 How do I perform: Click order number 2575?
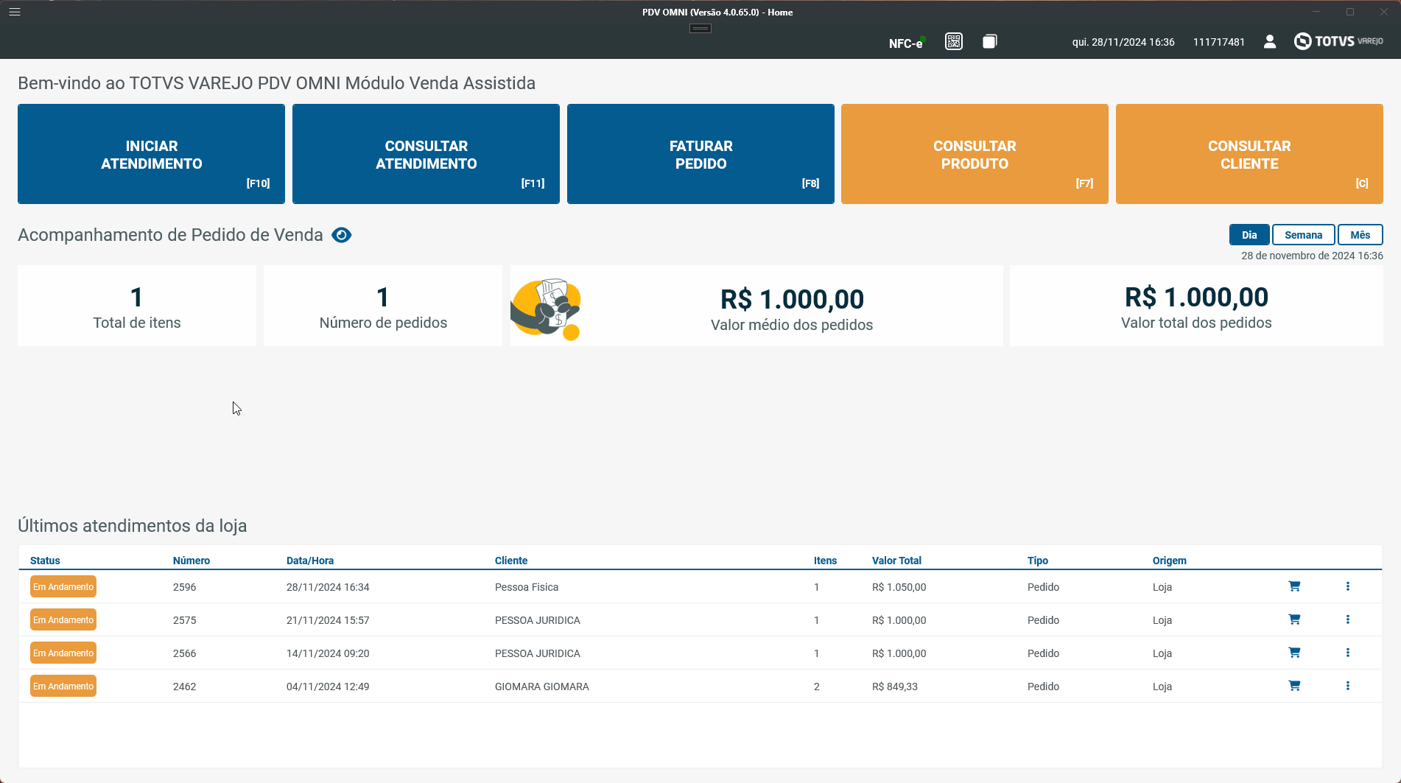tap(185, 620)
